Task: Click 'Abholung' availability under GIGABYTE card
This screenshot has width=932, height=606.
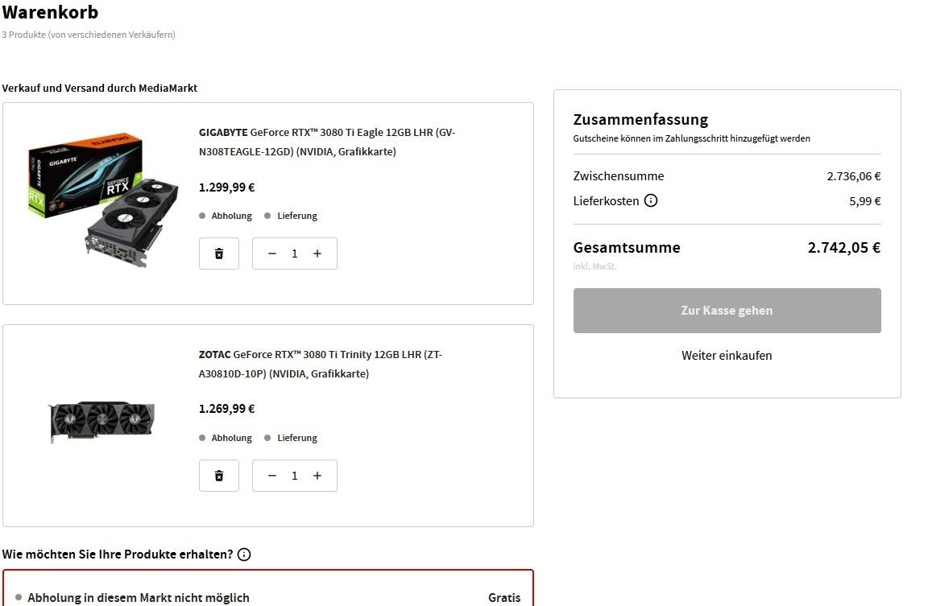Action: (226, 216)
